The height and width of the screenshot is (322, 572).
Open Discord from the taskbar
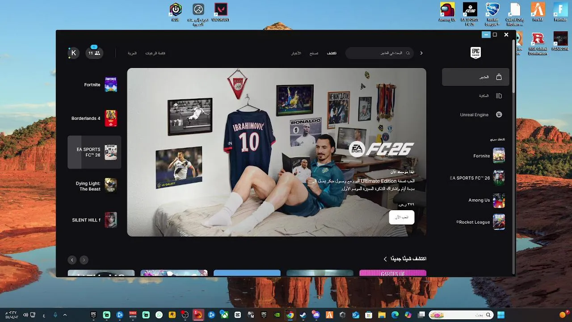316,315
